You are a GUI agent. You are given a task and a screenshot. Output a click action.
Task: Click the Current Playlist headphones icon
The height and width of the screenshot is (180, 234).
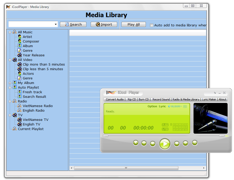pyautogui.click(x=15, y=129)
